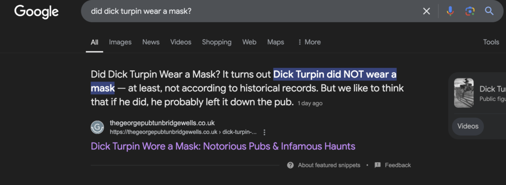Send Feedback on the featured snippet

[x=398, y=165]
